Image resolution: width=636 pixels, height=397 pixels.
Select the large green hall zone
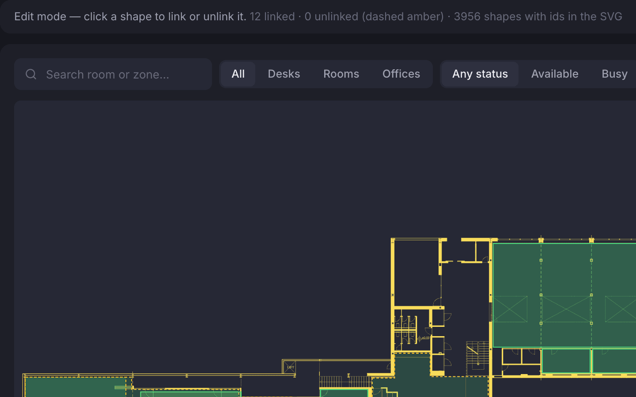coord(564,295)
